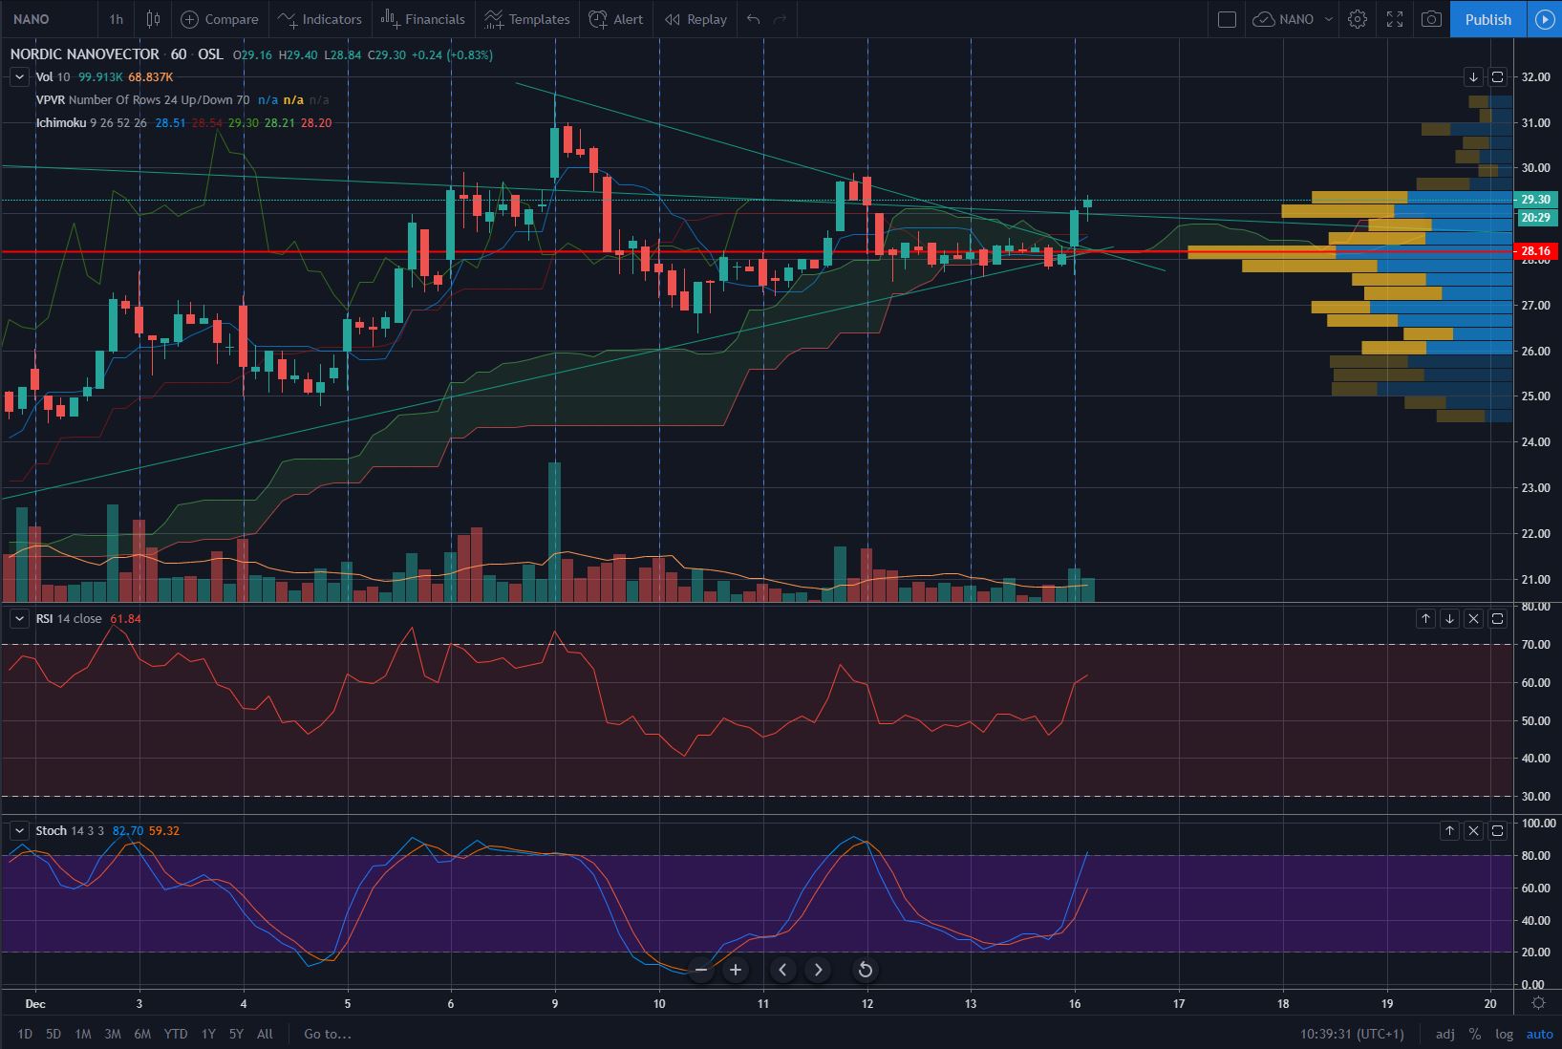This screenshot has width=1562, height=1049.
Task: Delete the Stoch pane
Action: click(x=1473, y=831)
